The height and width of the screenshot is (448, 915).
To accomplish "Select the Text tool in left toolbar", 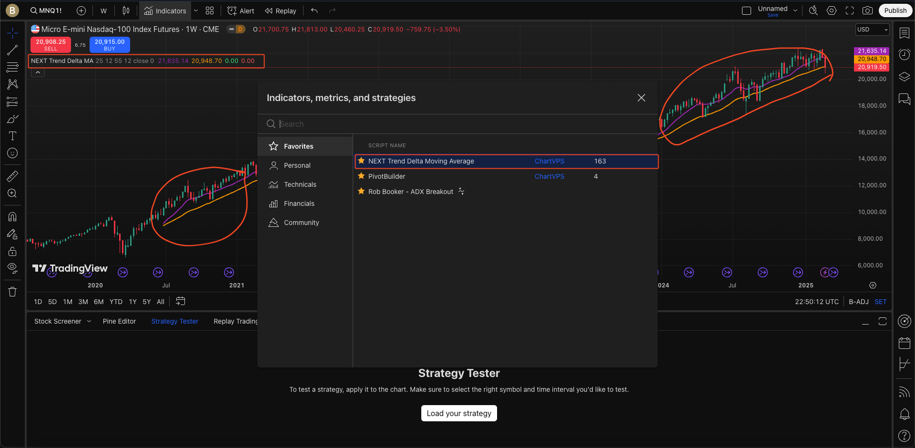I will pos(12,136).
